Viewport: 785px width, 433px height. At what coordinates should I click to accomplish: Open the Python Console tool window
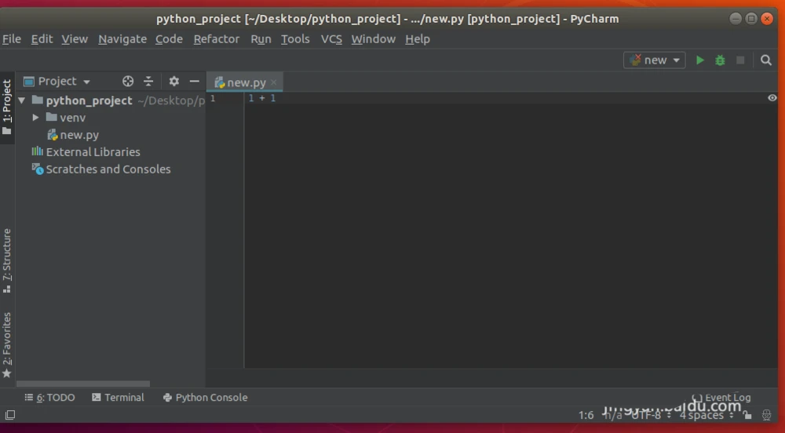pos(205,398)
